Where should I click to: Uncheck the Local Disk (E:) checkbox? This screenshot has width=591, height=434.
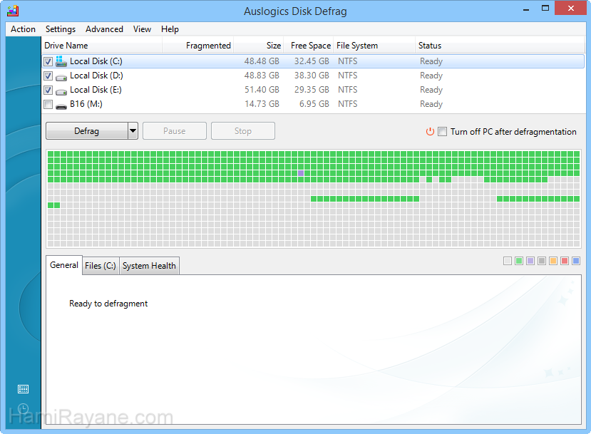pos(48,90)
